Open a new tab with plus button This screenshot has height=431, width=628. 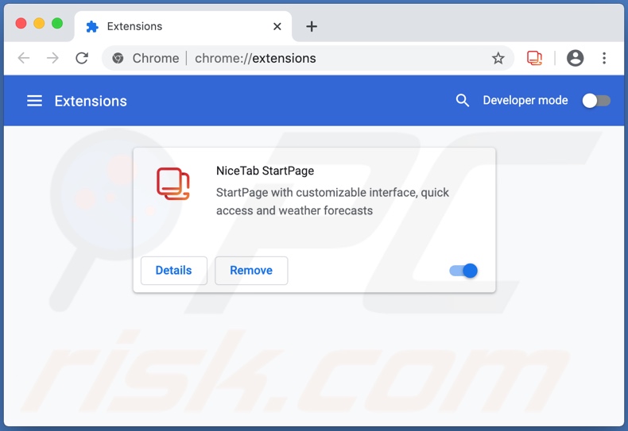[x=312, y=26]
